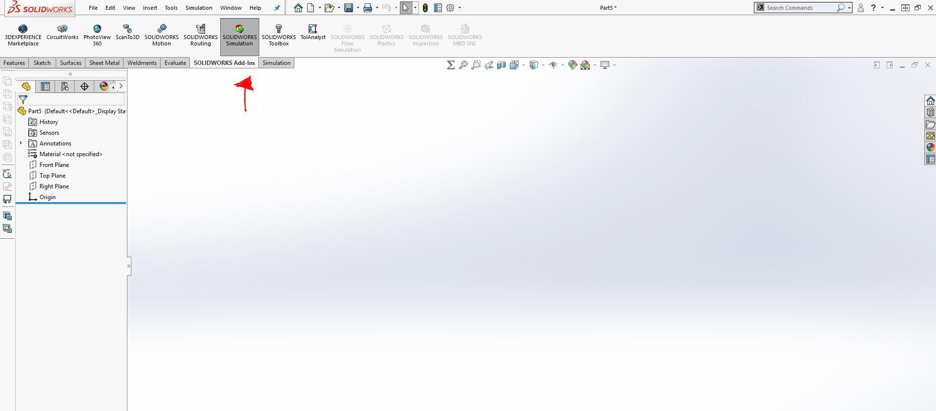The image size is (936, 411).
Task: Switch to the Sheet Metal tab
Action: tap(104, 63)
